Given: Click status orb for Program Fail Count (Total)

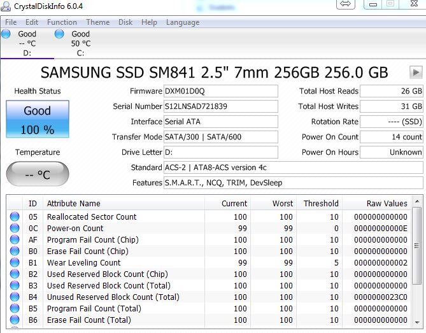Looking at the screenshot, I should point(15,308).
